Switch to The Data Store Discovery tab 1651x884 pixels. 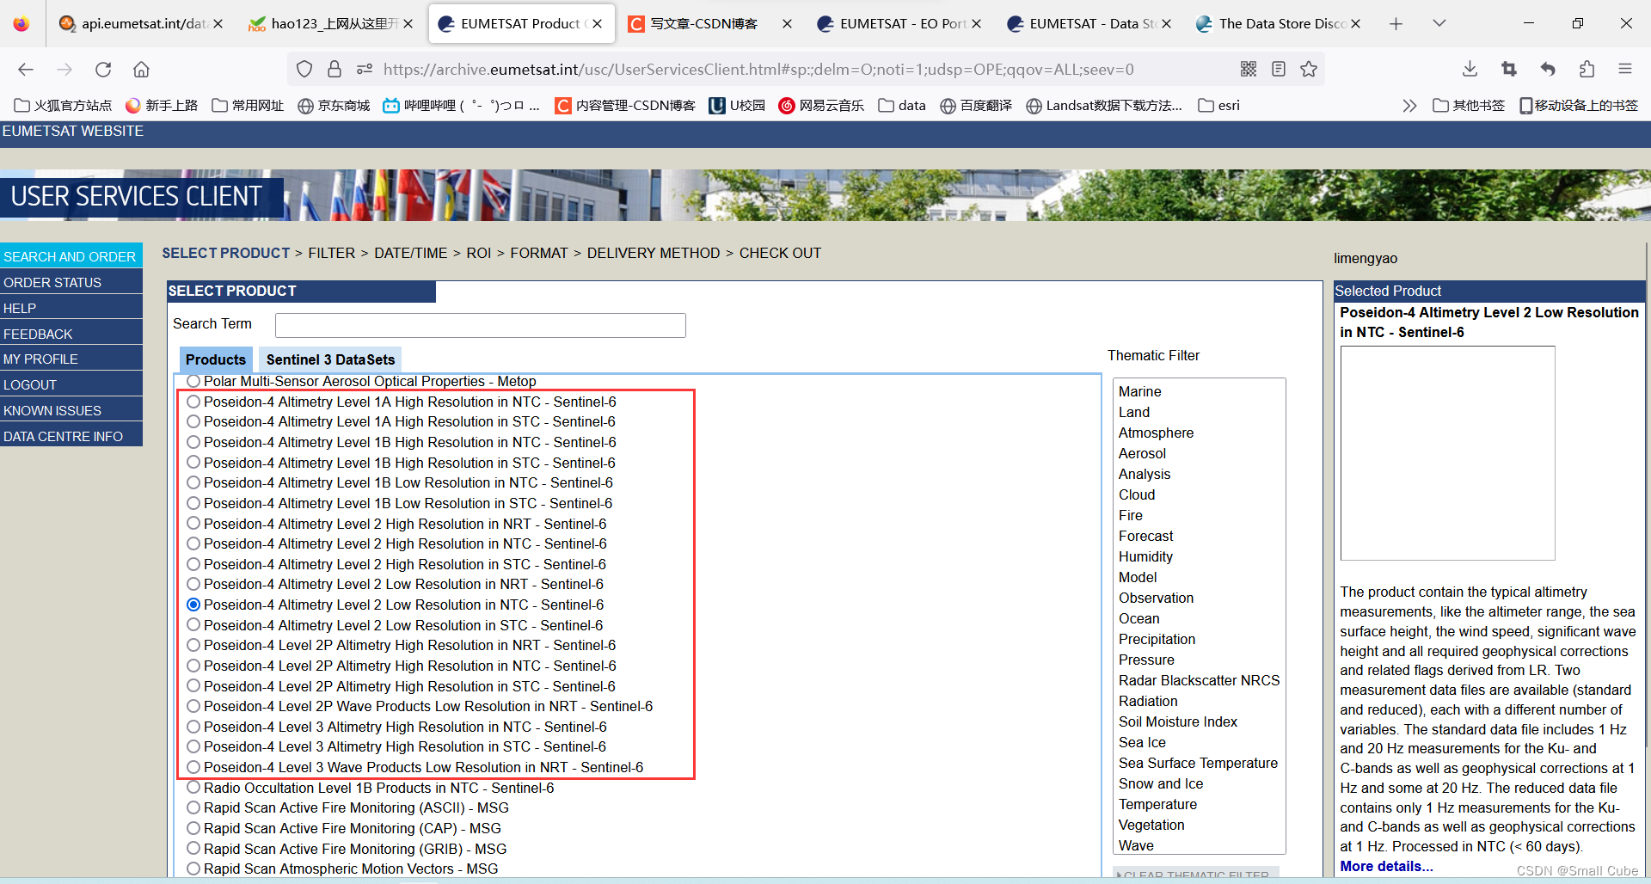click(x=1278, y=24)
